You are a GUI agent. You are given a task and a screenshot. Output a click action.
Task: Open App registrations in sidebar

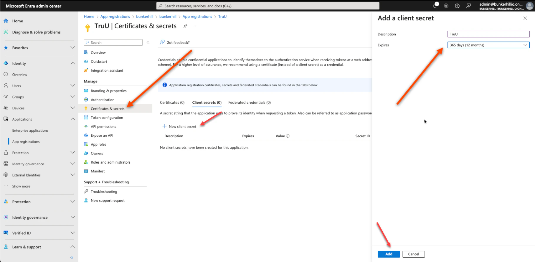[x=26, y=142]
